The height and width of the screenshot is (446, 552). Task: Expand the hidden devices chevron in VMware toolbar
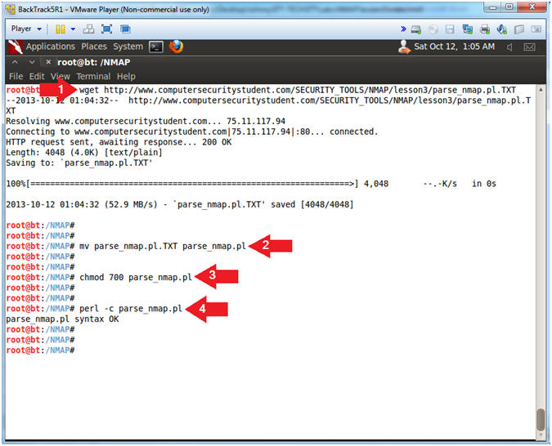pyautogui.click(x=403, y=29)
